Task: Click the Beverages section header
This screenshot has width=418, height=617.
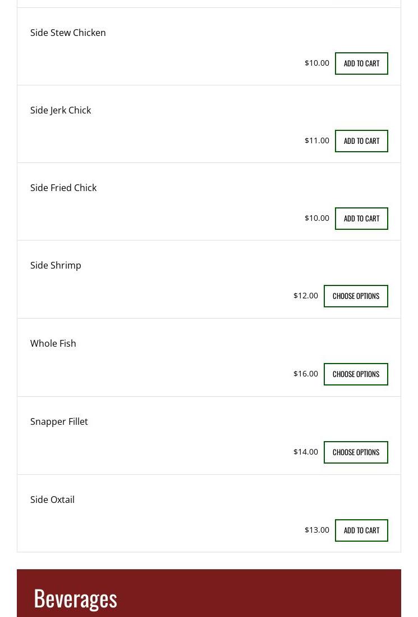Action: point(75,598)
